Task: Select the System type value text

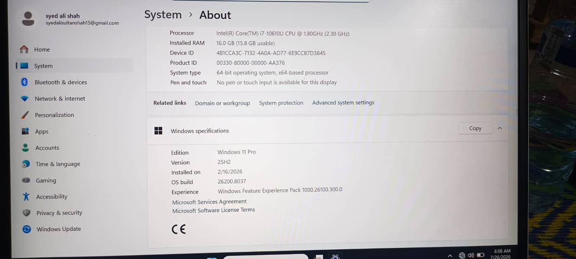Action: (272, 73)
